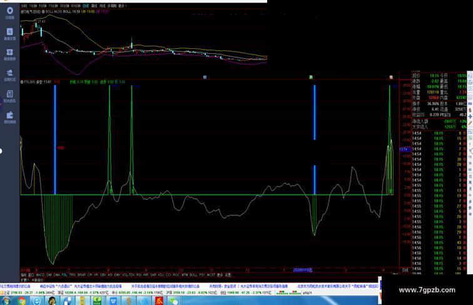Select the VOL-TDX indicator tab
Viewport: 473px width, 305px height.
[128, 275]
